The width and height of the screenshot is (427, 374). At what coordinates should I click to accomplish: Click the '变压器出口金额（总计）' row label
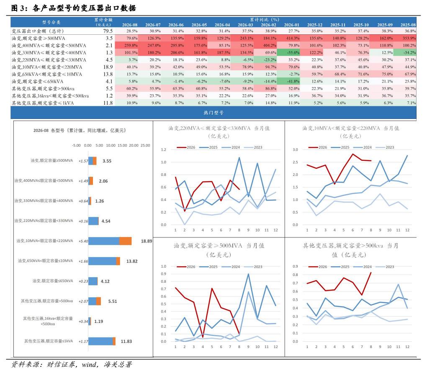pyautogui.click(x=38, y=31)
